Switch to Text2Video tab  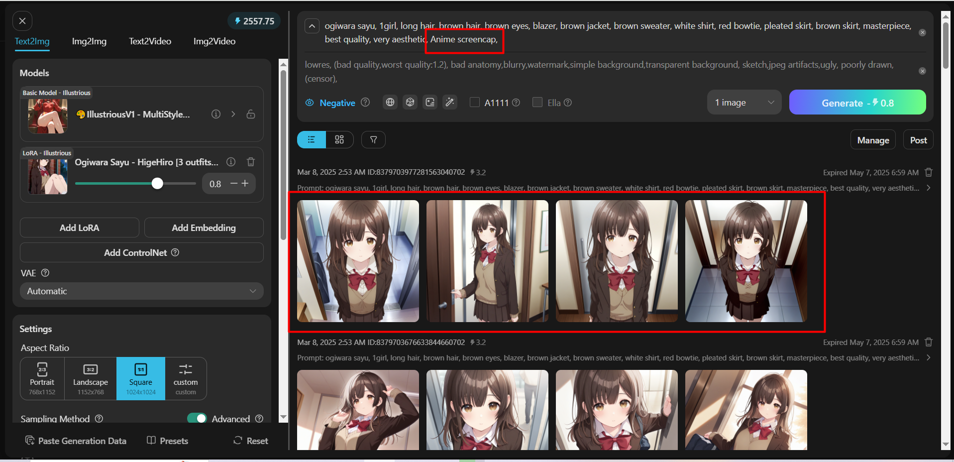[150, 41]
